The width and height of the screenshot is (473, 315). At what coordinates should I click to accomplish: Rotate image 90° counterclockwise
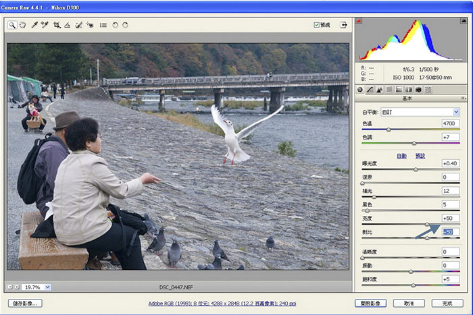tap(115, 25)
